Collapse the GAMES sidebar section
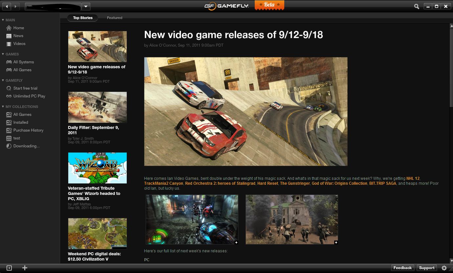This screenshot has width=453, height=273. pos(3,54)
